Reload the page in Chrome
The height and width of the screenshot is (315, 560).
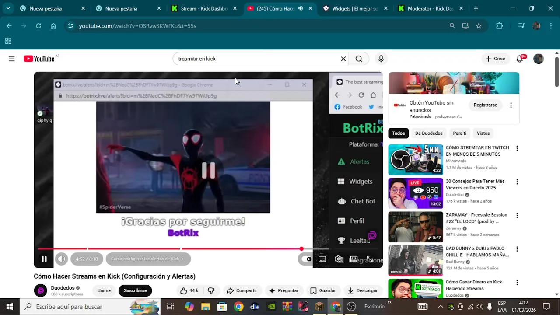[x=38, y=26]
